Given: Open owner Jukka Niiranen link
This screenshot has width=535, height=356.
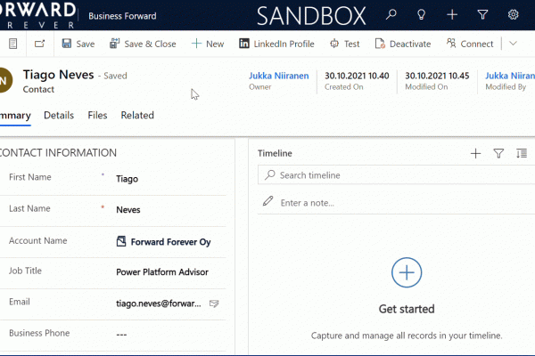Looking at the screenshot, I should point(278,76).
